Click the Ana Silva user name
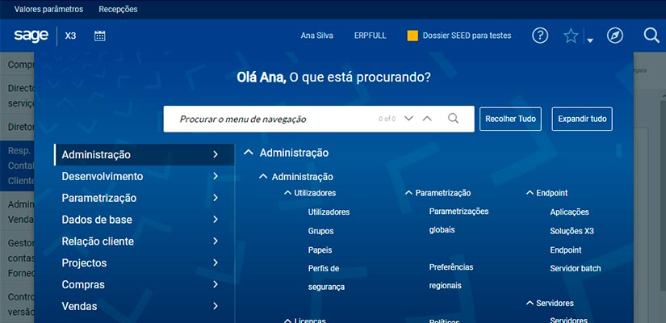 317,36
